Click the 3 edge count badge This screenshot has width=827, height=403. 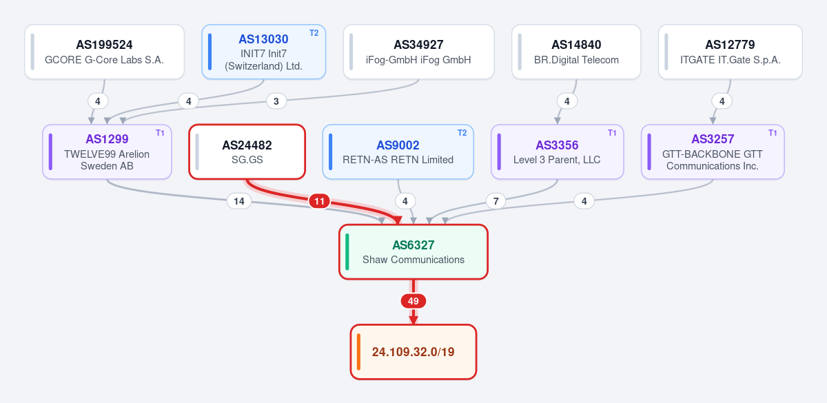(276, 101)
